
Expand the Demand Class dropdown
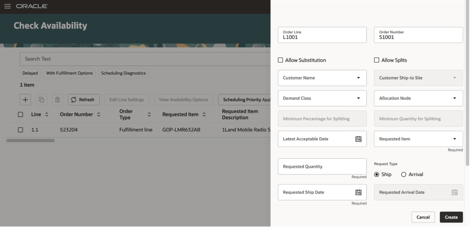(358, 98)
